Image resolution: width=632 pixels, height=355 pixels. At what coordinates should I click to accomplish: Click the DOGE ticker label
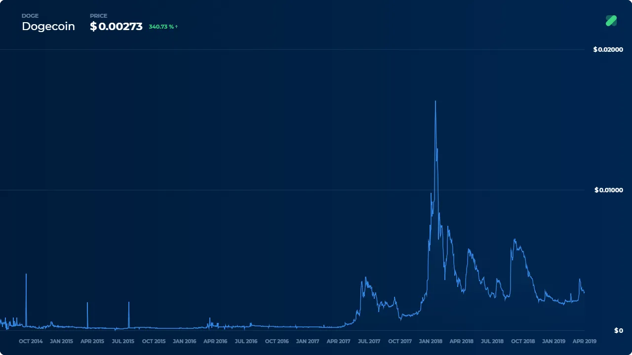pyautogui.click(x=30, y=16)
